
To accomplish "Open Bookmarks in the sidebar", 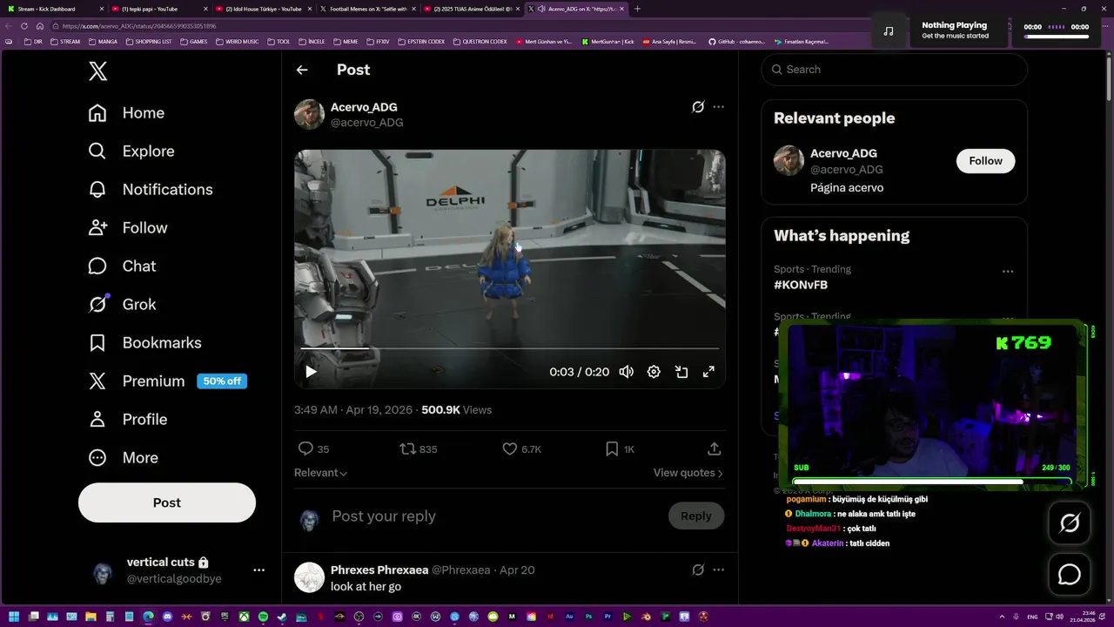I will [144, 343].
